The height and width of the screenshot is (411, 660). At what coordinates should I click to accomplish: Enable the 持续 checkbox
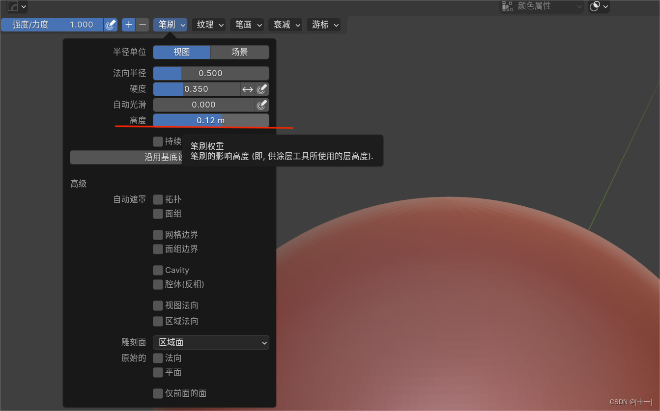click(x=158, y=141)
